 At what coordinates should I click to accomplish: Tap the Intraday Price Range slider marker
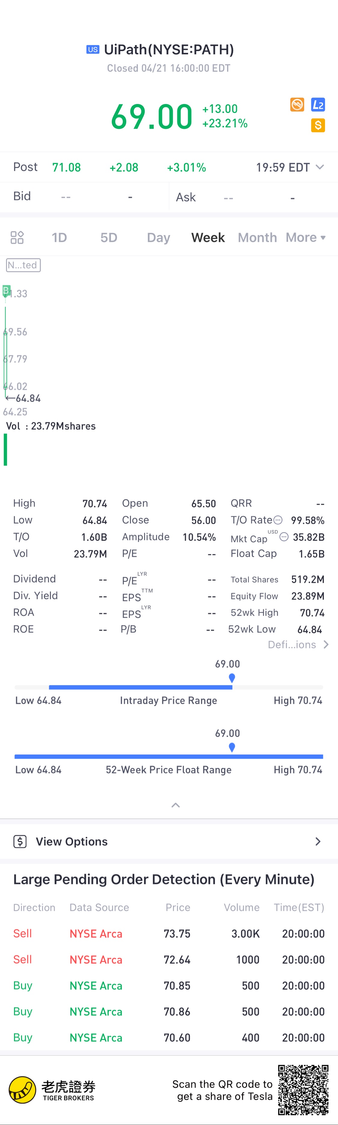click(x=232, y=678)
